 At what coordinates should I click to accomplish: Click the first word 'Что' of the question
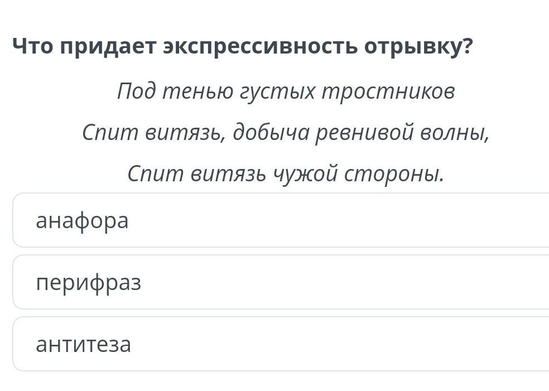[32, 46]
